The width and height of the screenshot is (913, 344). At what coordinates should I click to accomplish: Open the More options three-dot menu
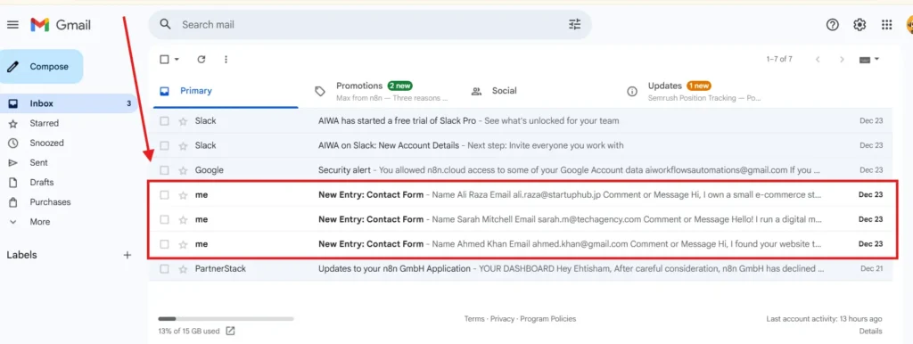tap(226, 60)
